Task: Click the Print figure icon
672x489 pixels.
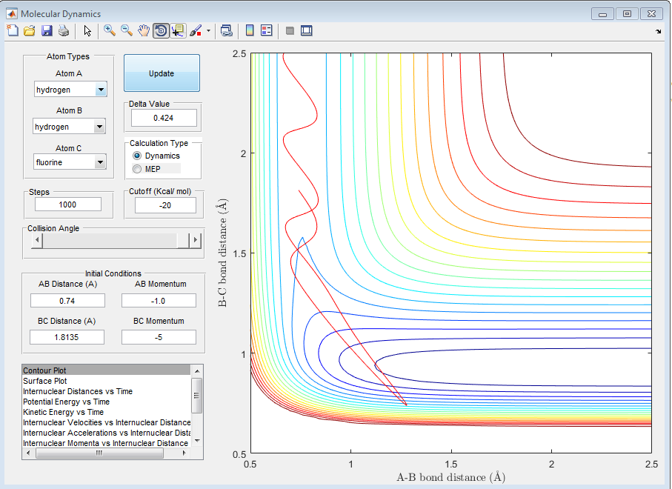Action: point(64,31)
